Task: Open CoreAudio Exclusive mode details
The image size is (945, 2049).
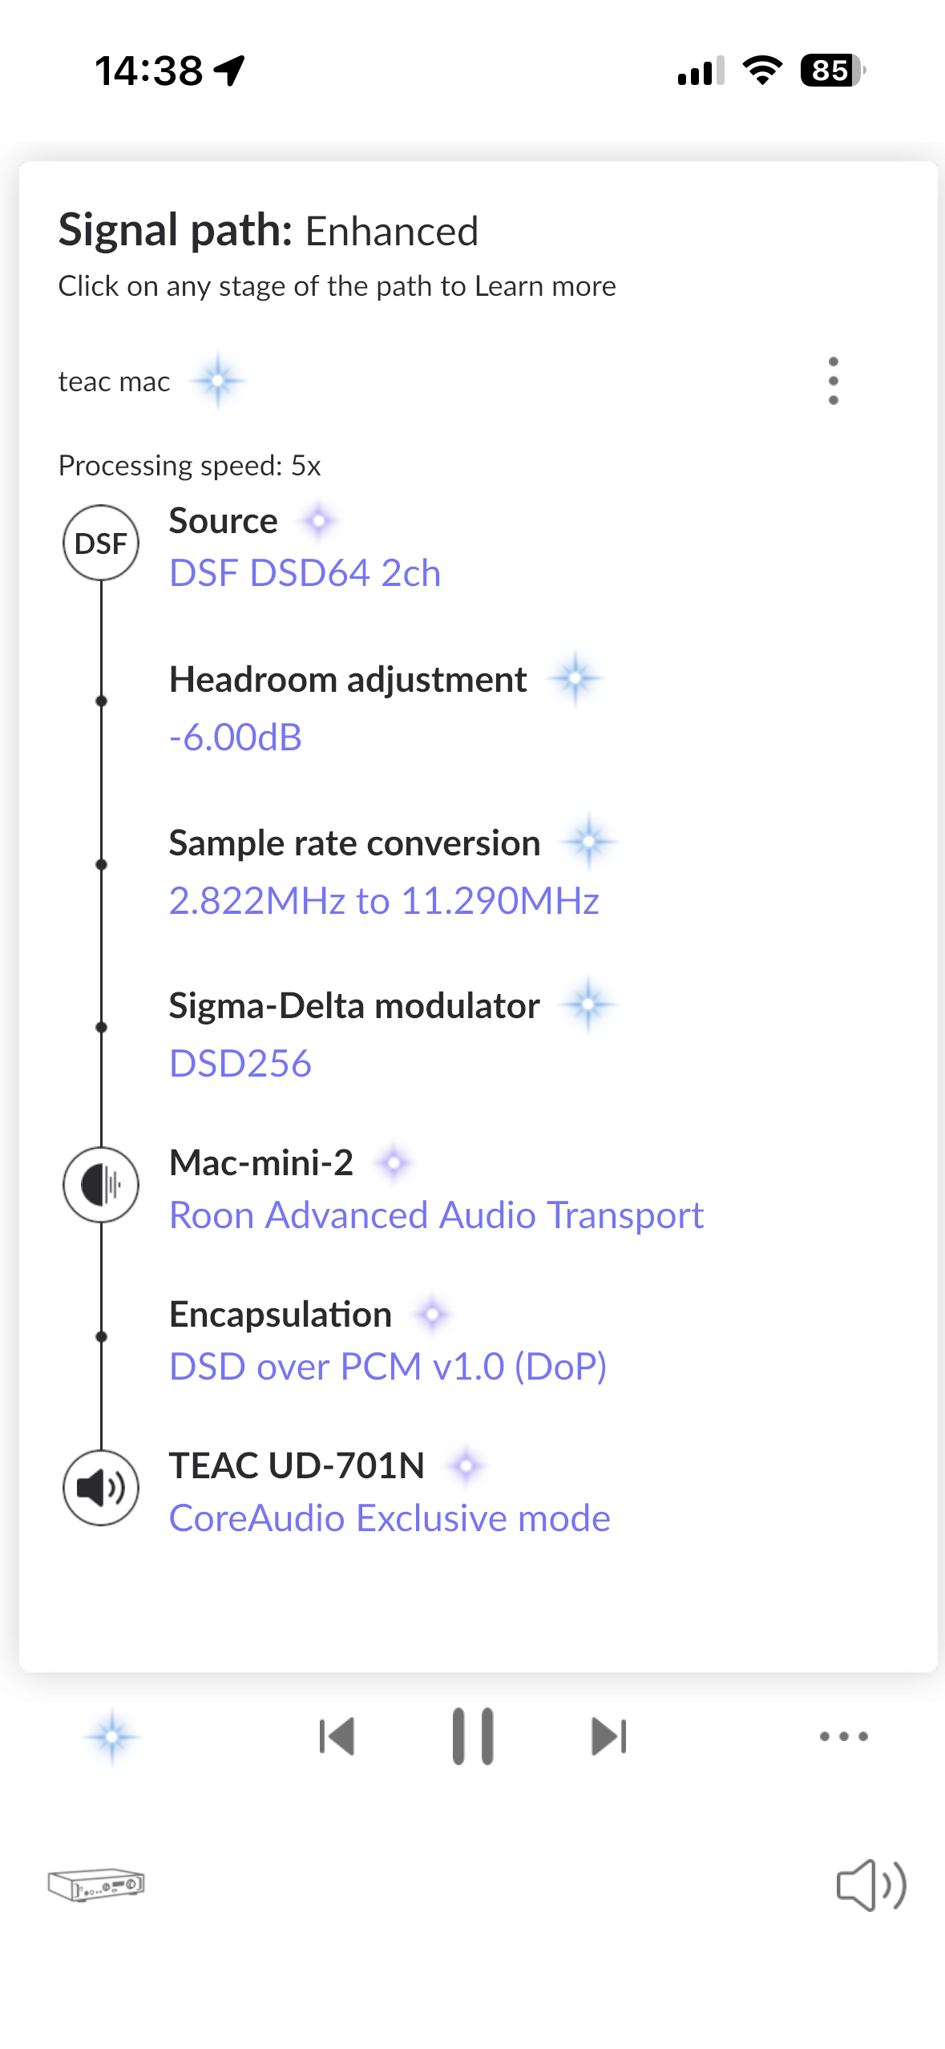Action: pyautogui.click(x=390, y=1518)
